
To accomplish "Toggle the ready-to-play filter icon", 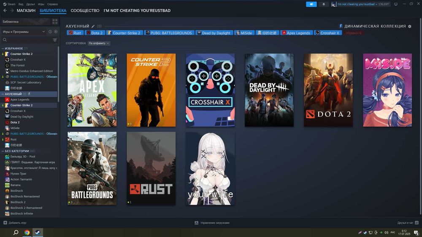I will tap(56, 32).
